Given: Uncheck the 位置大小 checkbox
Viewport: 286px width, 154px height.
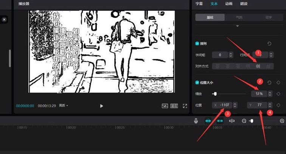Looking at the screenshot, I should point(197,83).
